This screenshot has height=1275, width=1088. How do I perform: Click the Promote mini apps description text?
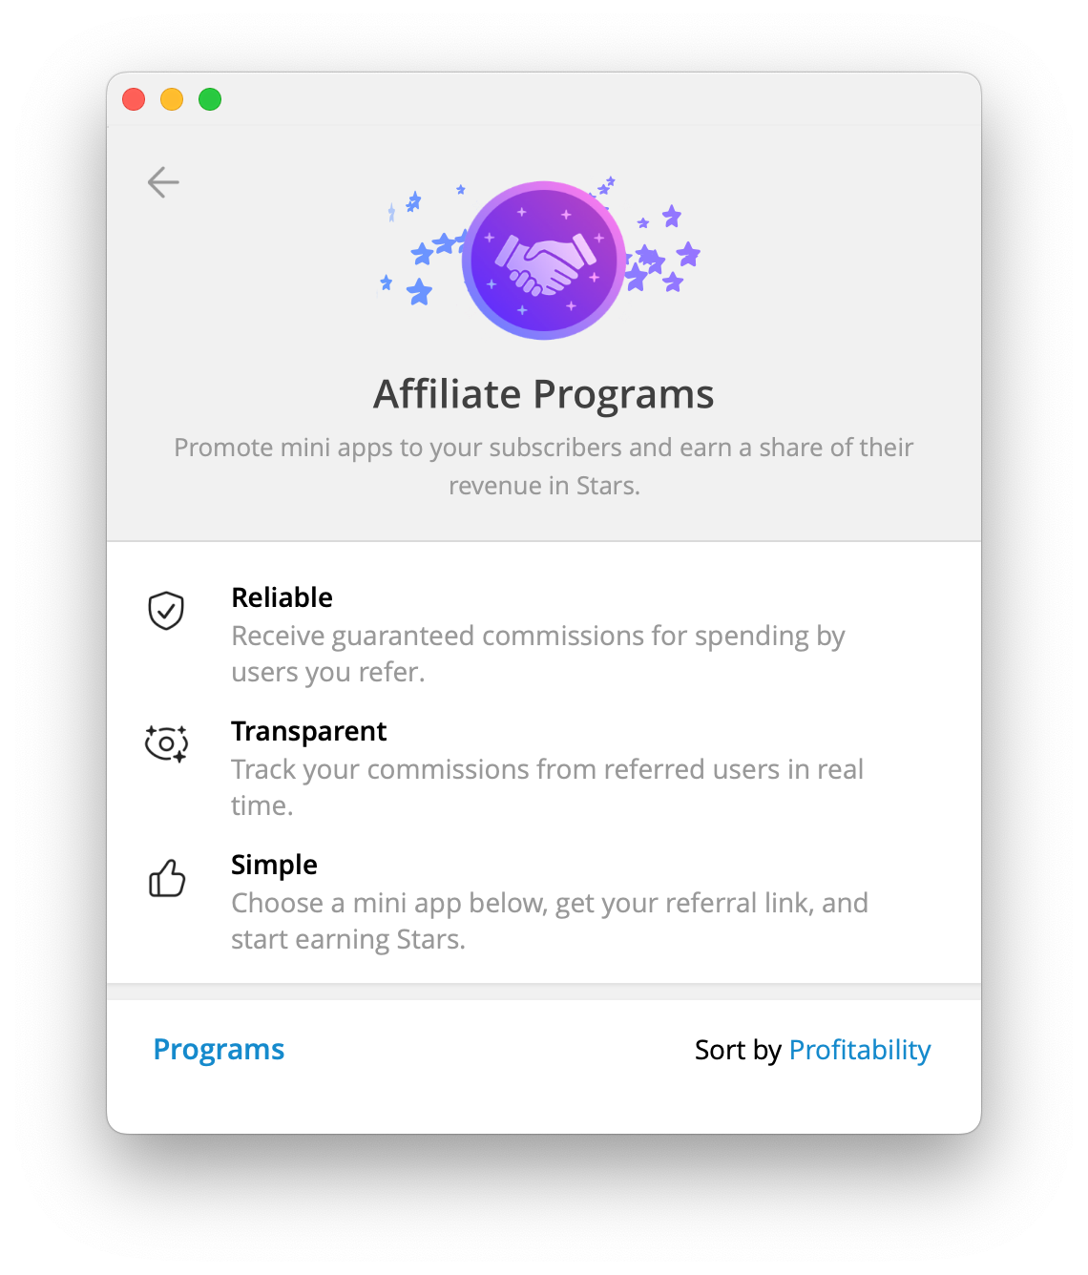[x=544, y=467]
